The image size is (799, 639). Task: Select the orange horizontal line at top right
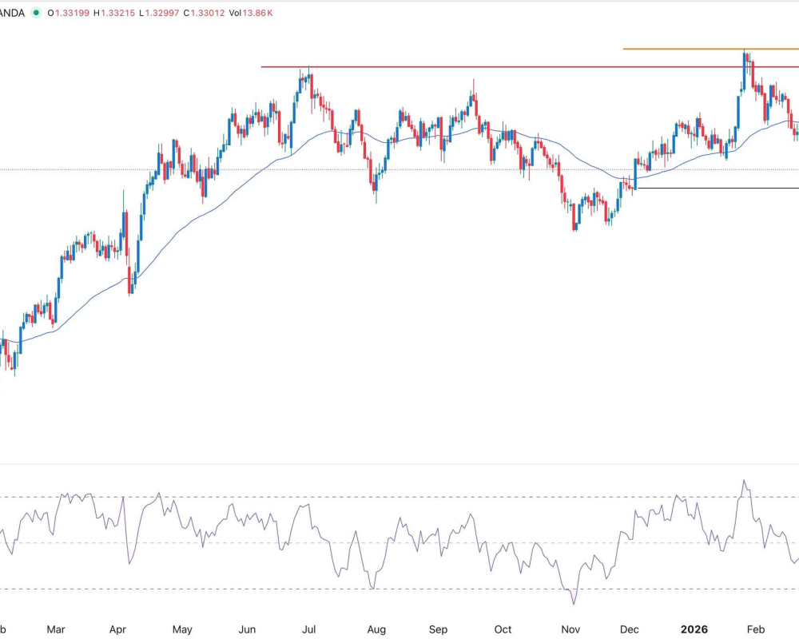pos(679,49)
